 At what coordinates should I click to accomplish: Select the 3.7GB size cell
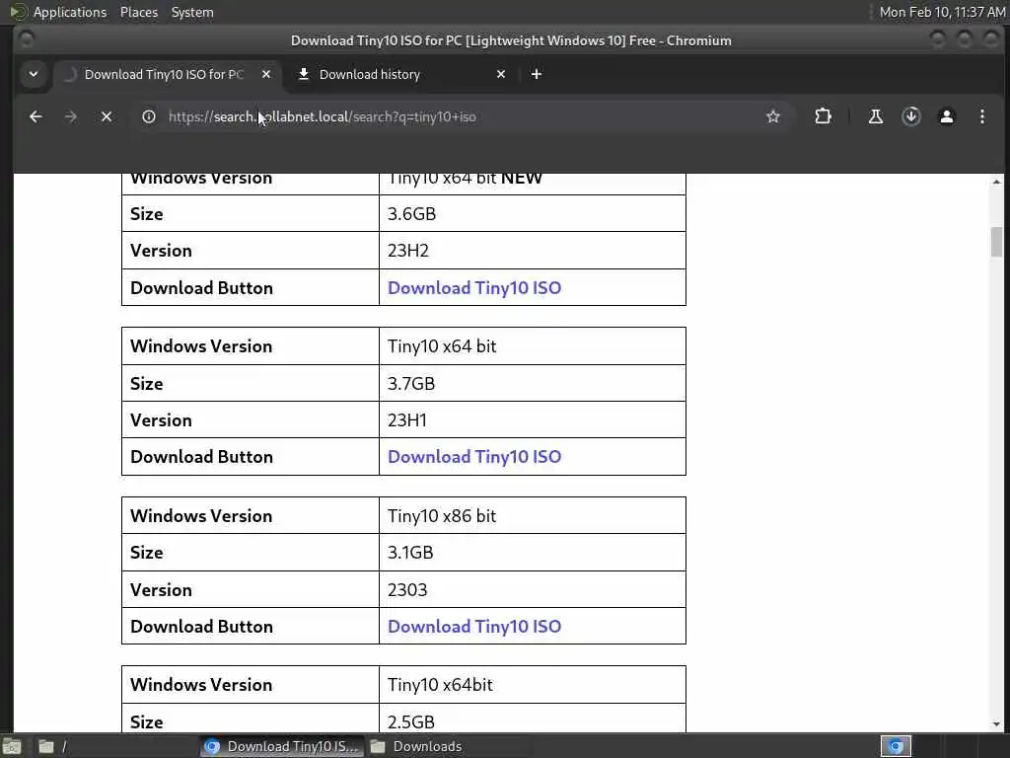[532, 384]
